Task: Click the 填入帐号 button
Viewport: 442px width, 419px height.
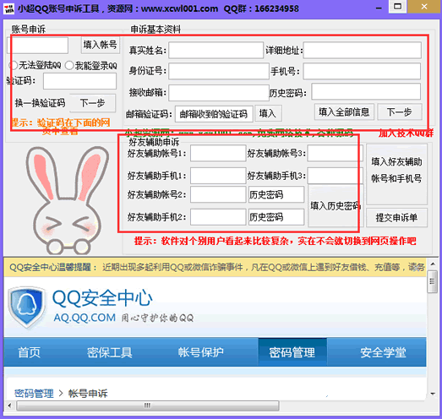Action: pyautogui.click(x=100, y=45)
